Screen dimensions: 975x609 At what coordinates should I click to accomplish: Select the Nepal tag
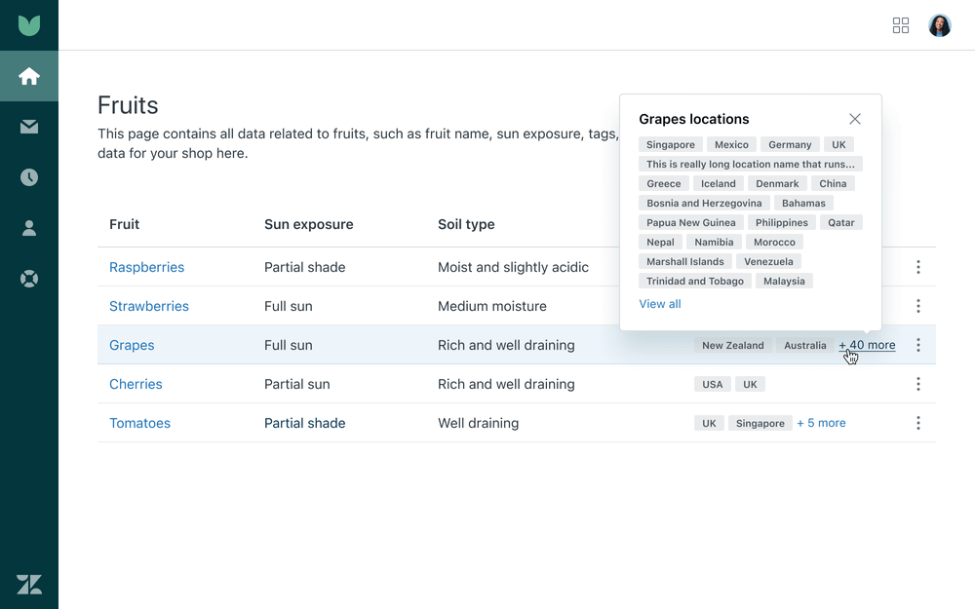[660, 243]
